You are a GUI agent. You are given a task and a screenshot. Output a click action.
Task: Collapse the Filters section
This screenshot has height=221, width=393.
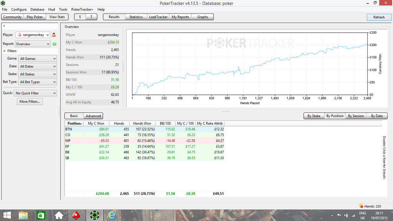[4, 51]
